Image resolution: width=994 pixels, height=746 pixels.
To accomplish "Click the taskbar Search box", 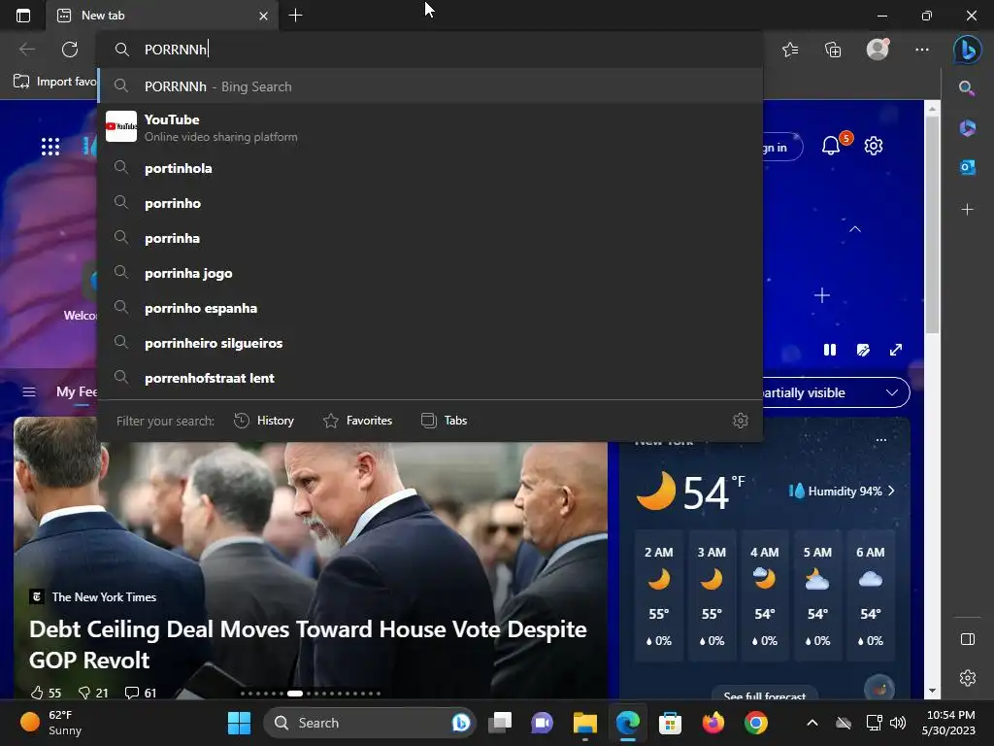I will [x=370, y=723].
